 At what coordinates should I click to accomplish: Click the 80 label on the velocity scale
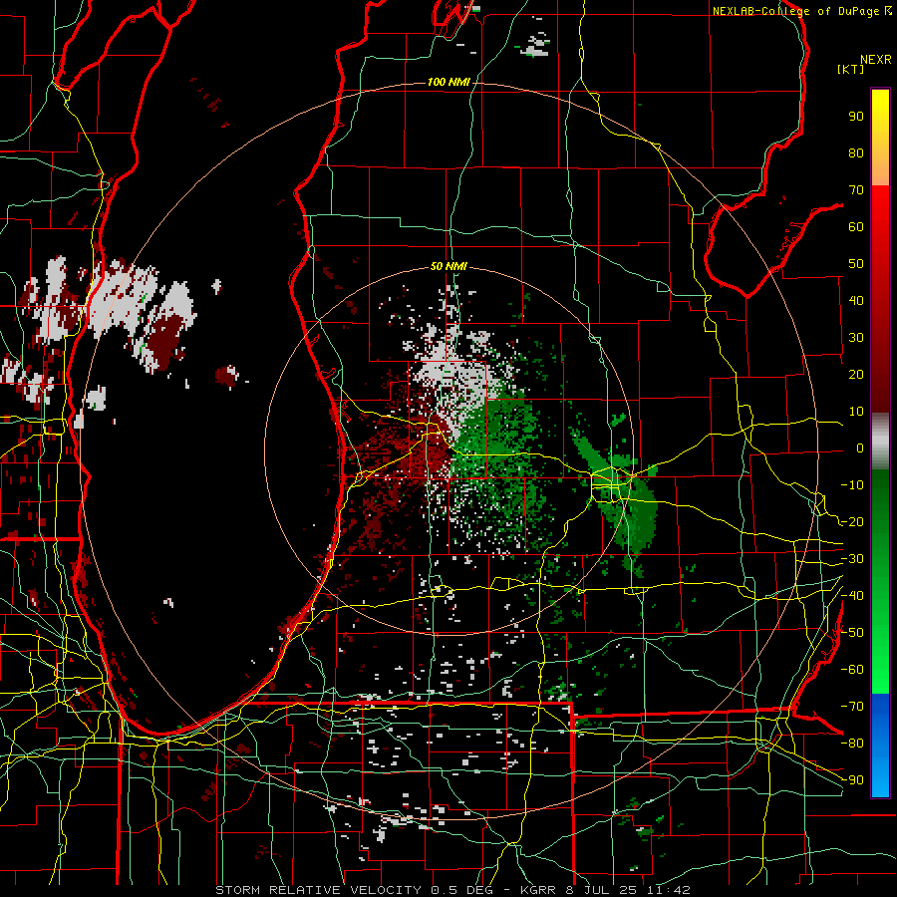[856, 153]
